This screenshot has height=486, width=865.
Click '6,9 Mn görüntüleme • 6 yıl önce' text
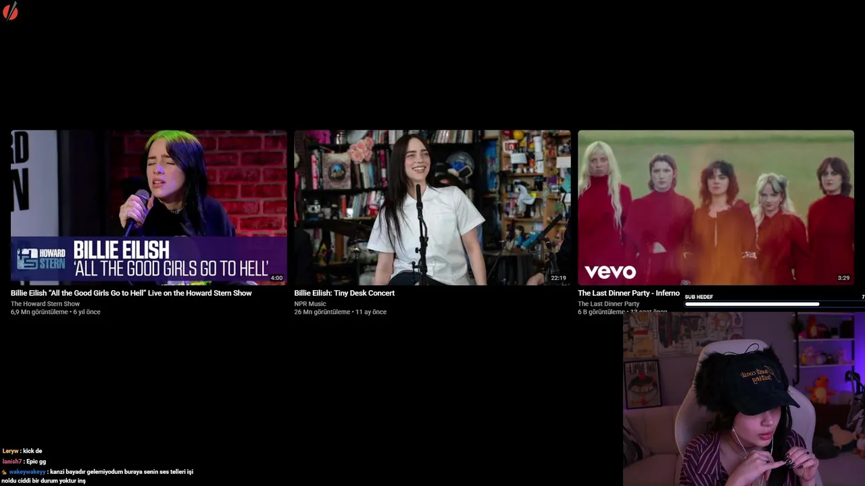coord(55,312)
